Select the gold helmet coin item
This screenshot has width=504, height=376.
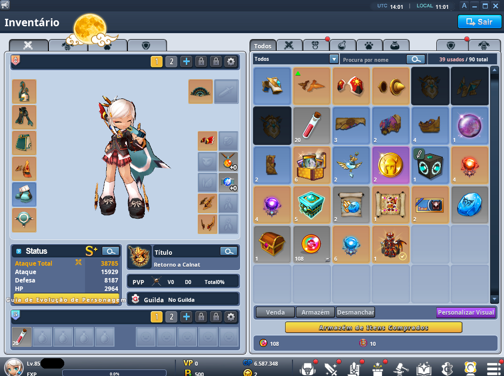390,165
